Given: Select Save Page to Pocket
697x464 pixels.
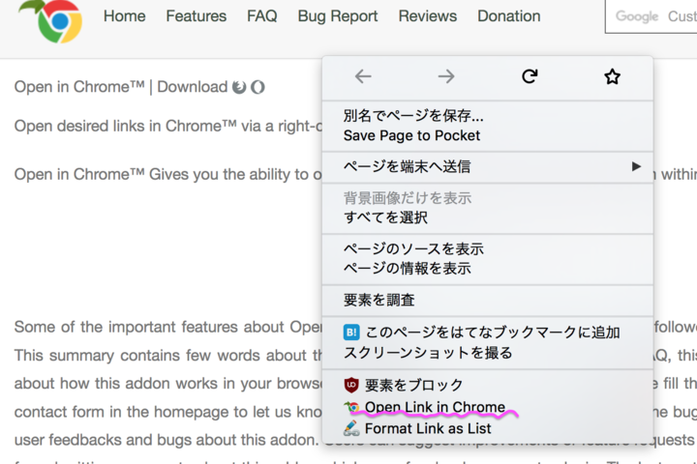Looking at the screenshot, I should click(411, 135).
